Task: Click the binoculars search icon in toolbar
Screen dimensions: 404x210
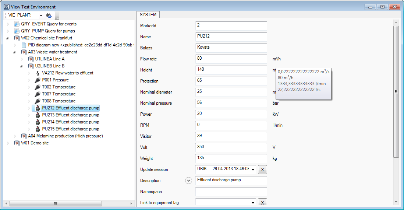Action: coord(49,15)
